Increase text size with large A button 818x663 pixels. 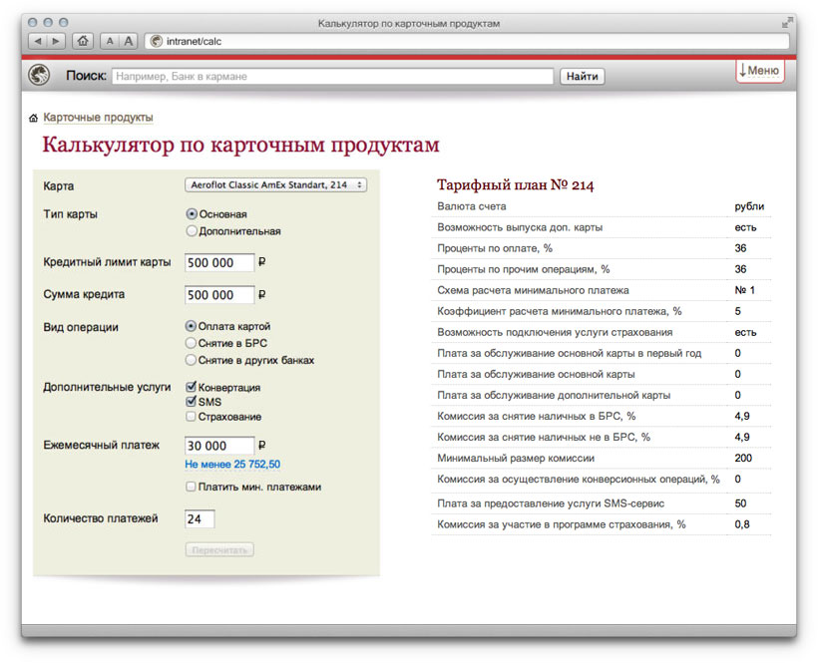[x=128, y=41]
